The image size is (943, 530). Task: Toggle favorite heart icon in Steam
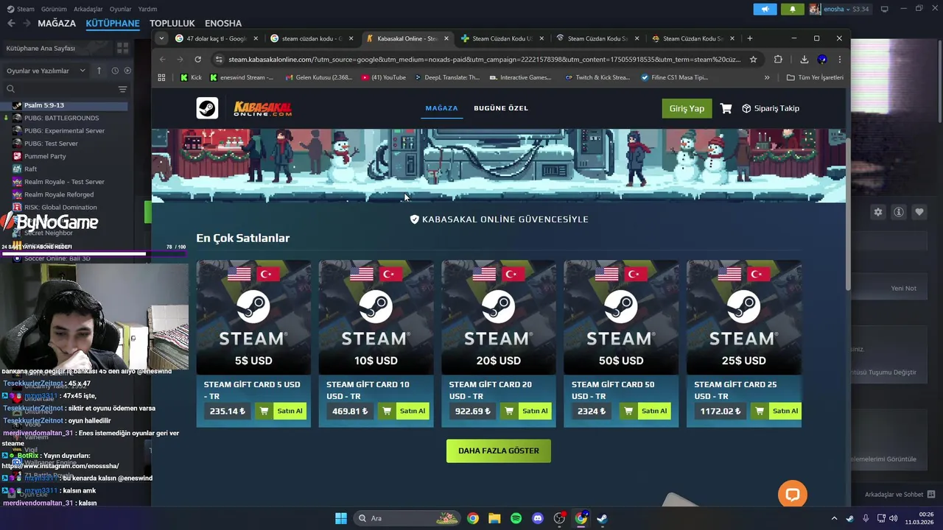pyautogui.click(x=919, y=212)
